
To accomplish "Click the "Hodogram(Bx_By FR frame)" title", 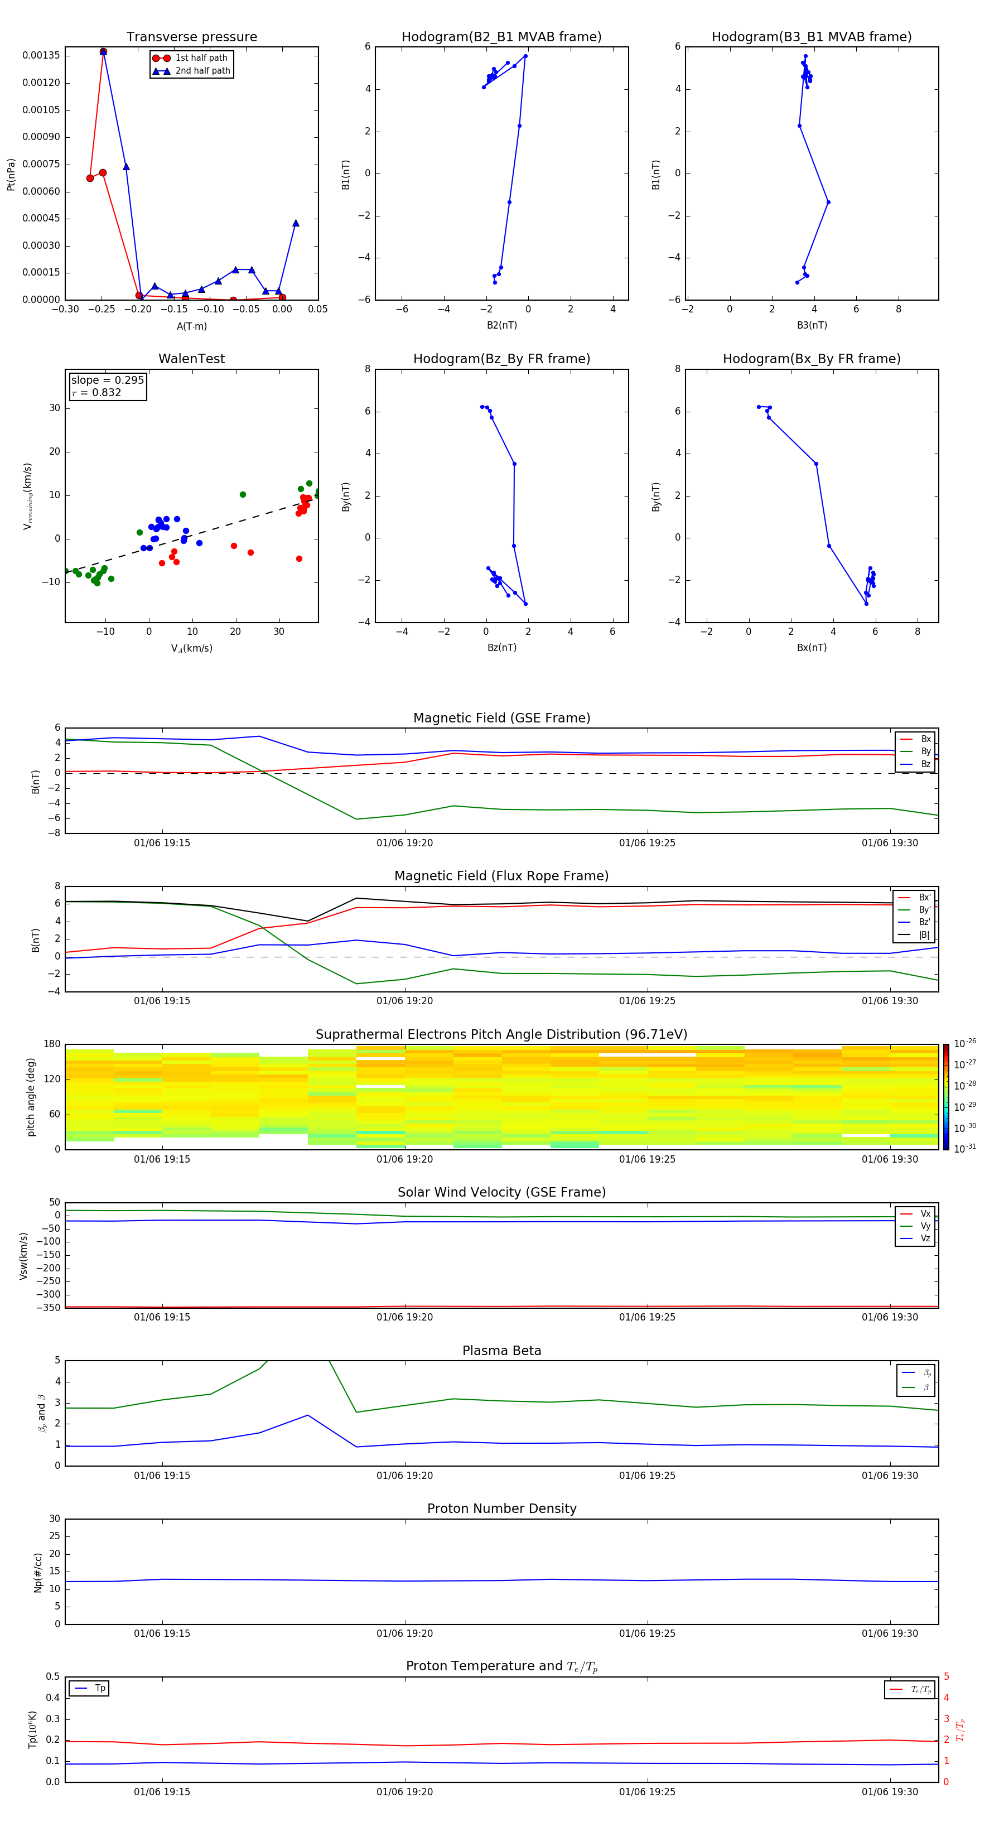I will pos(812,359).
